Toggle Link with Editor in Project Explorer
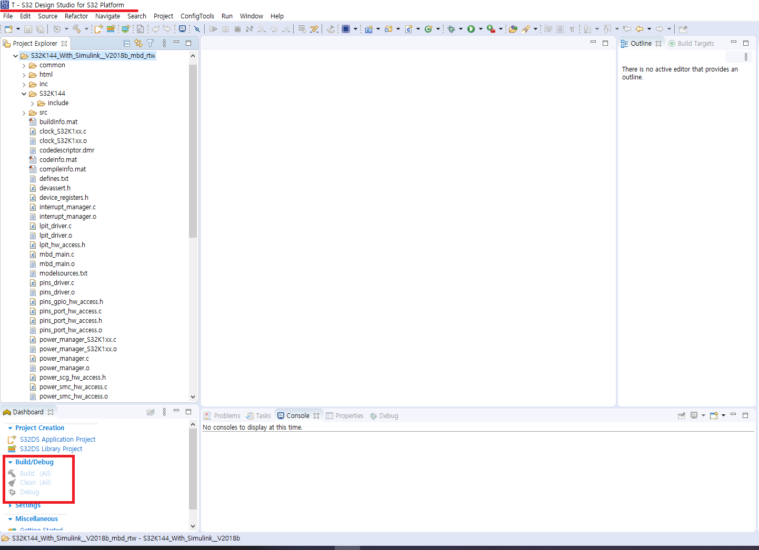Viewport: 759px width, 550px height. pyautogui.click(x=138, y=43)
